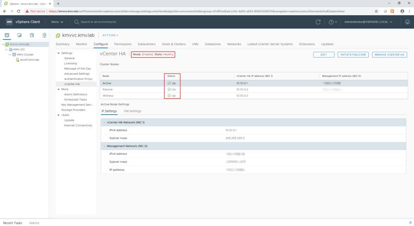Viewport: 414px width, 226px height.
Task: Open Storage Providers in the sidebar
Action: 73,110
